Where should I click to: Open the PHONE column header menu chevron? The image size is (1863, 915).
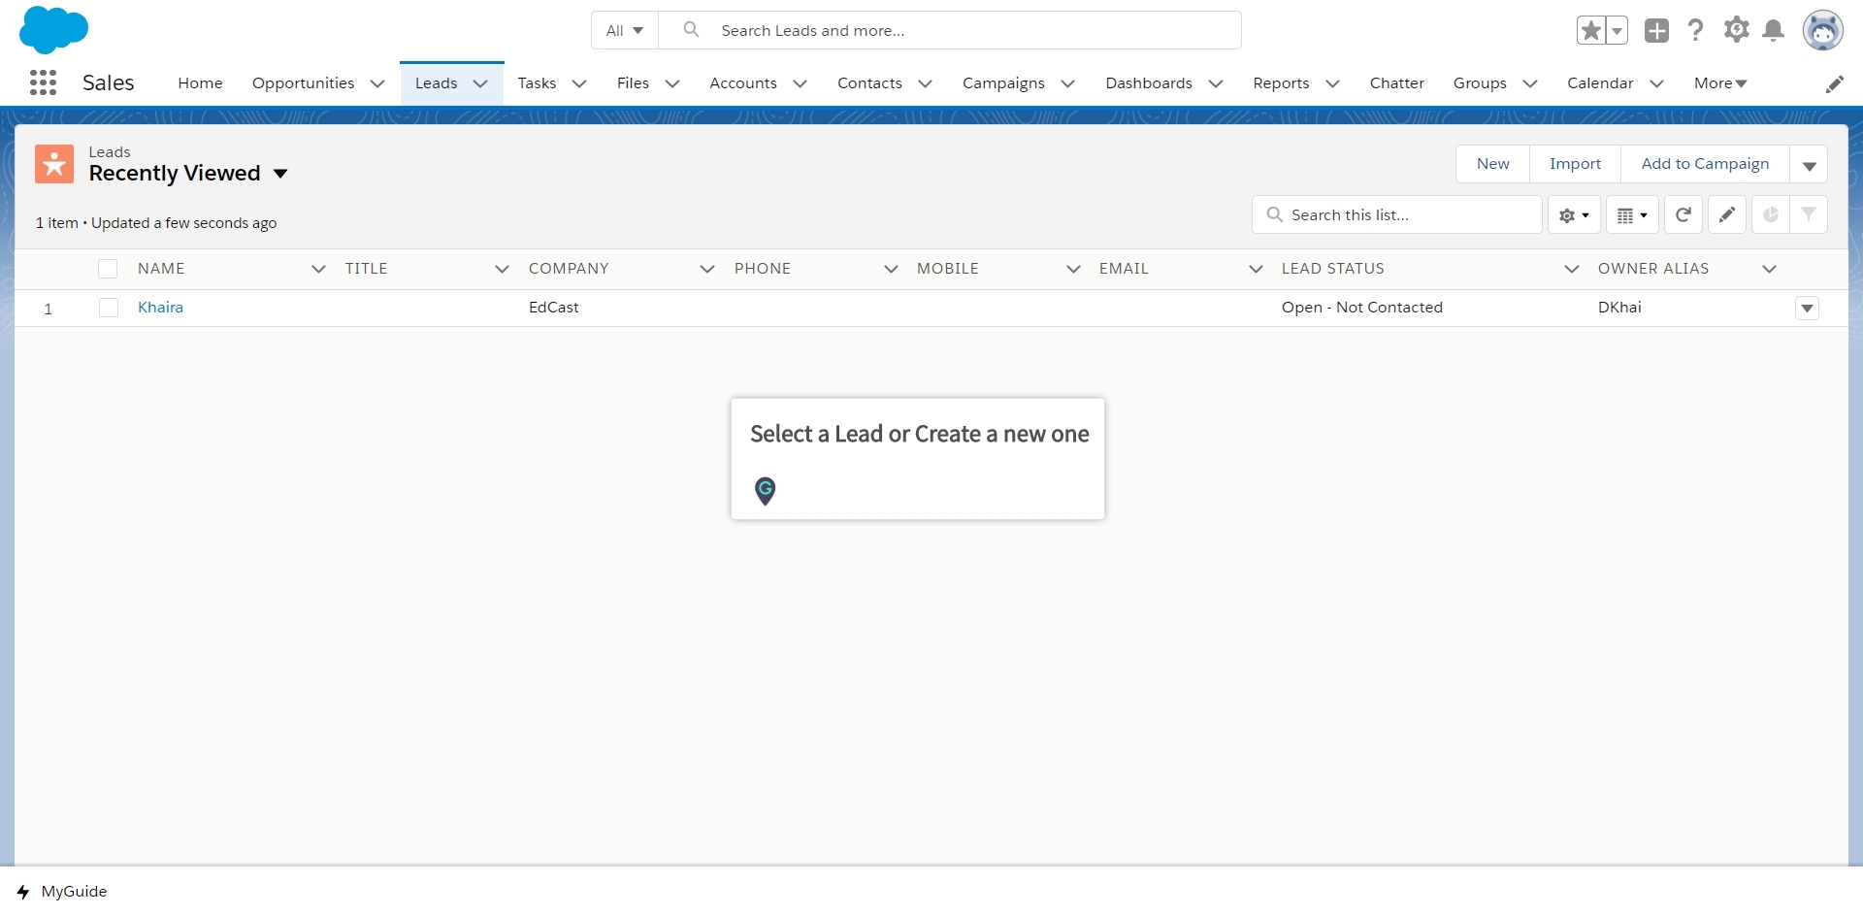[x=891, y=269]
